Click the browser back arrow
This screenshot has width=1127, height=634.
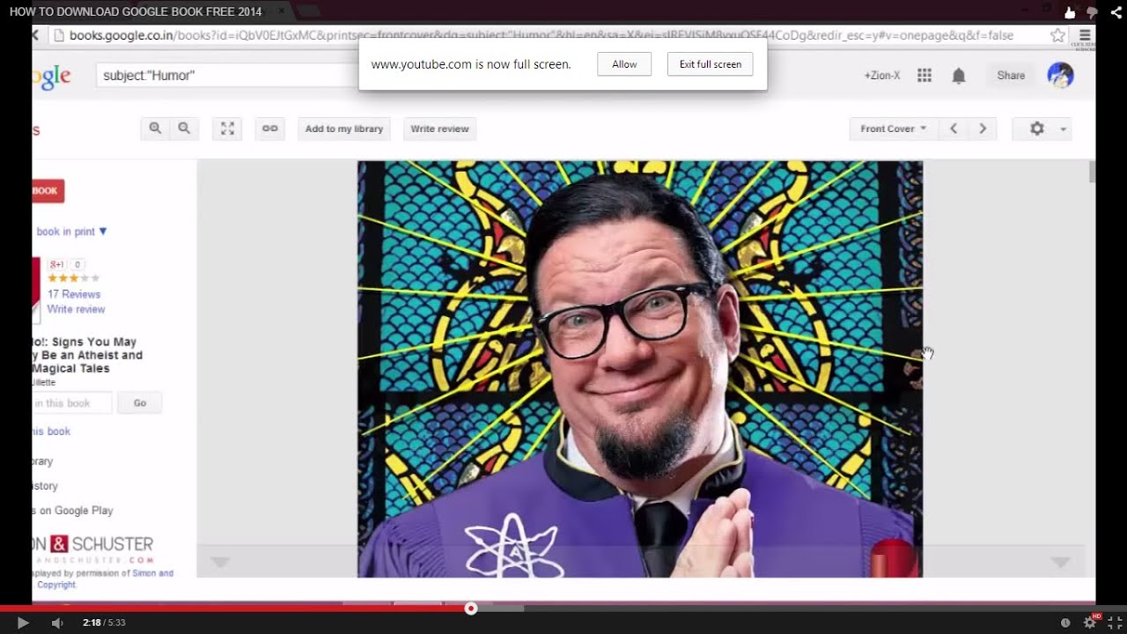pos(36,35)
